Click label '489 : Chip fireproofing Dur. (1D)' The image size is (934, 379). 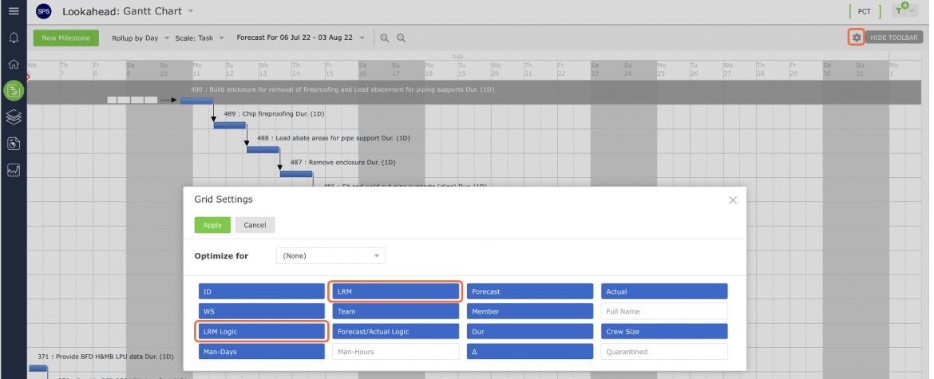274,113
